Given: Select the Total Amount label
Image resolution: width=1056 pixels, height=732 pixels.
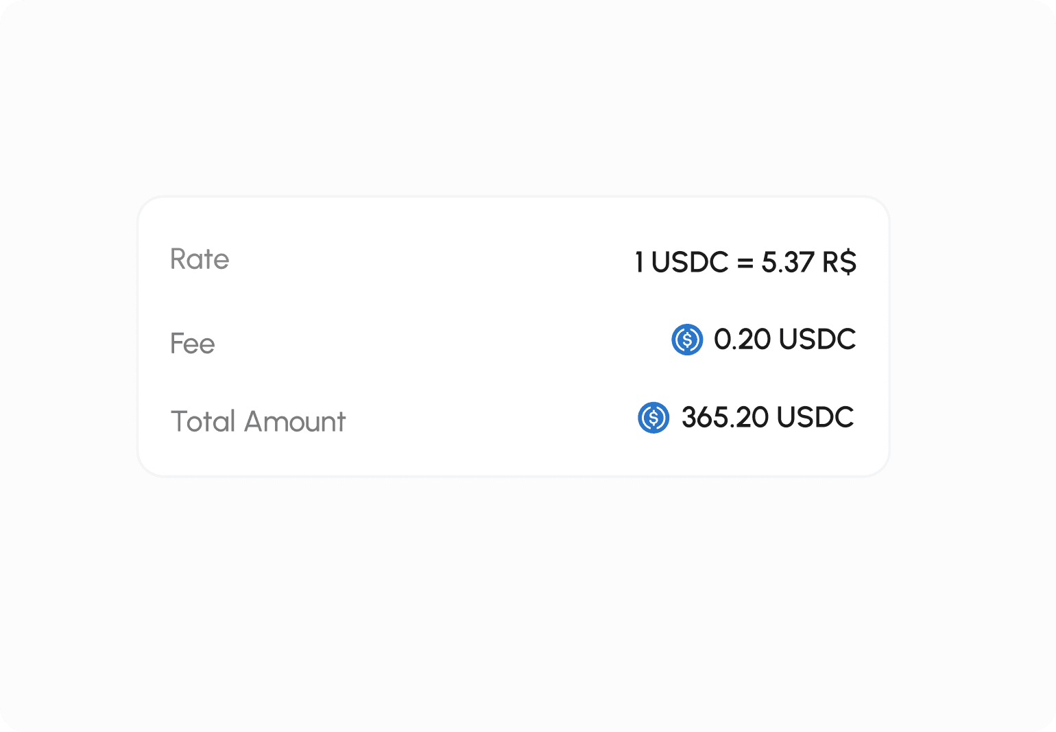Looking at the screenshot, I should [x=258, y=421].
